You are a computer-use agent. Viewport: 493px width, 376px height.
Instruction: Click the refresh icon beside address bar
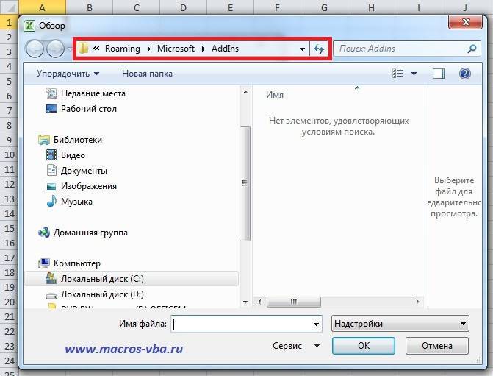coord(319,49)
